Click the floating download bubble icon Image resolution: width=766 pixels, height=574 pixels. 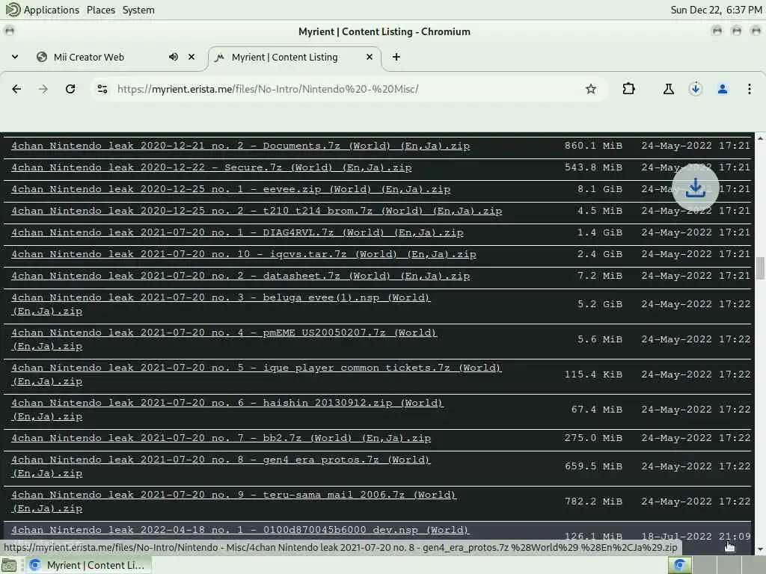[695, 188]
